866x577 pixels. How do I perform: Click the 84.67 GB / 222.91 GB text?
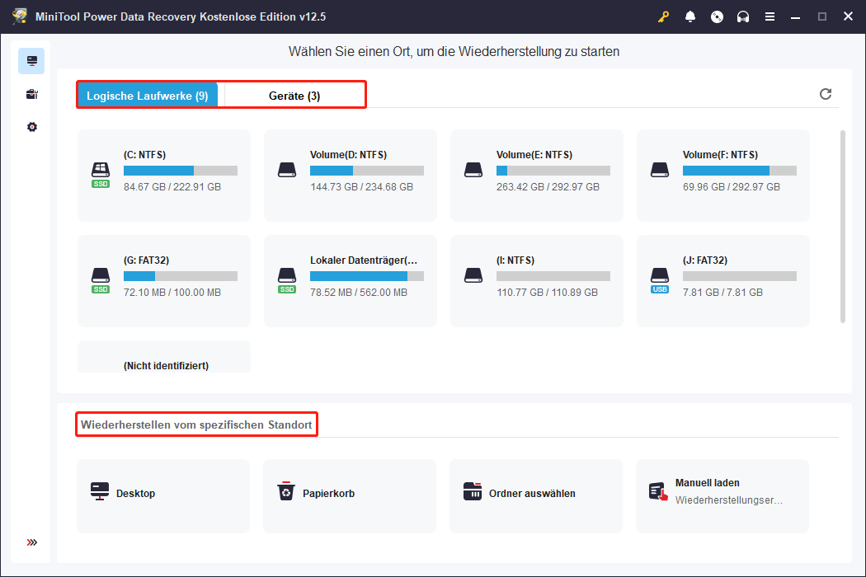click(x=172, y=186)
